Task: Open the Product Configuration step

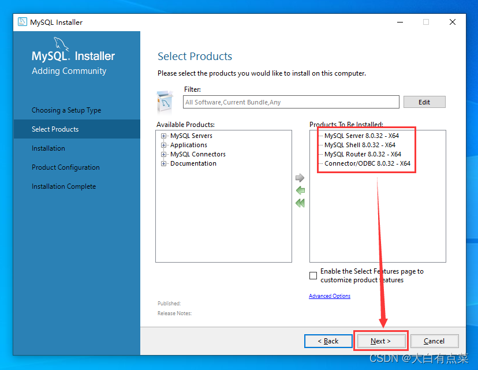Action: (x=66, y=167)
